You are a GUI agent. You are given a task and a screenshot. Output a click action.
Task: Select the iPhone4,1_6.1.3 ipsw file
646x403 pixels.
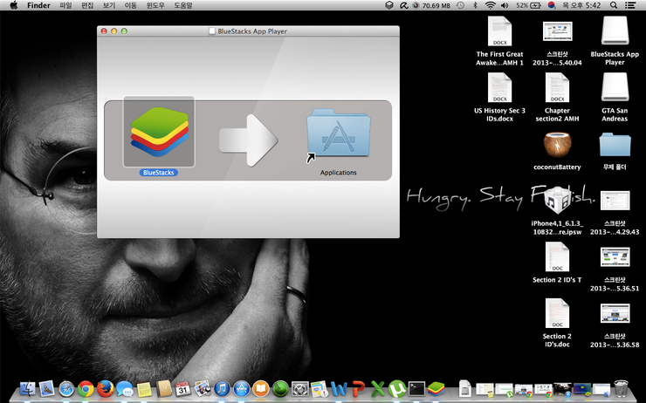pos(557,210)
